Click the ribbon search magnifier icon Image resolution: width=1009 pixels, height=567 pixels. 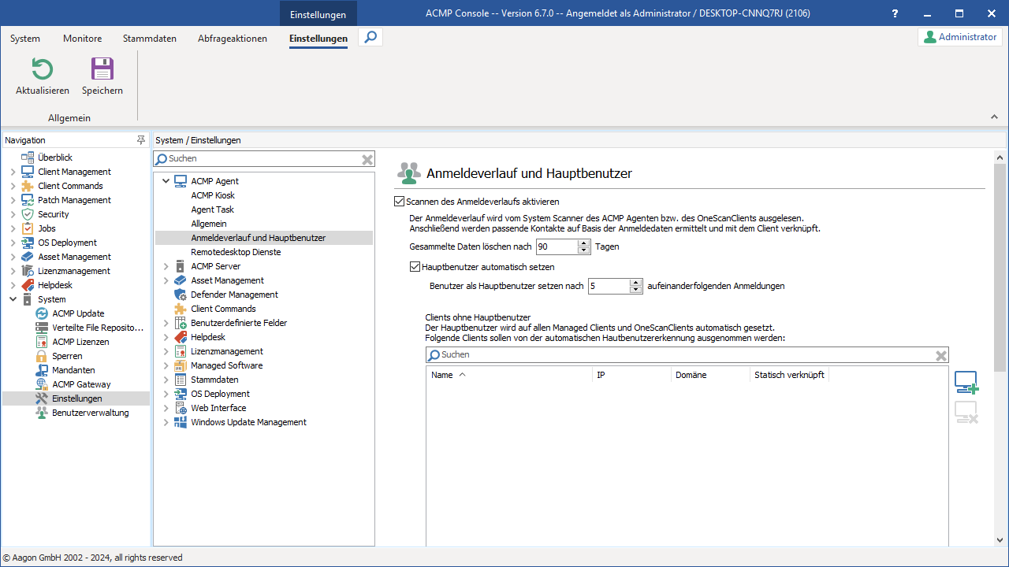[370, 37]
